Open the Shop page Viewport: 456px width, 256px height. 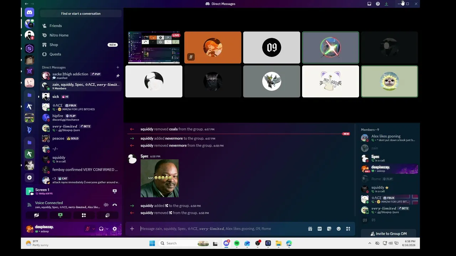pyautogui.click(x=81, y=45)
